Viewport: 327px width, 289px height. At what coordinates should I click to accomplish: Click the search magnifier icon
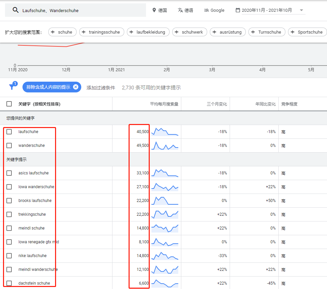15,10
